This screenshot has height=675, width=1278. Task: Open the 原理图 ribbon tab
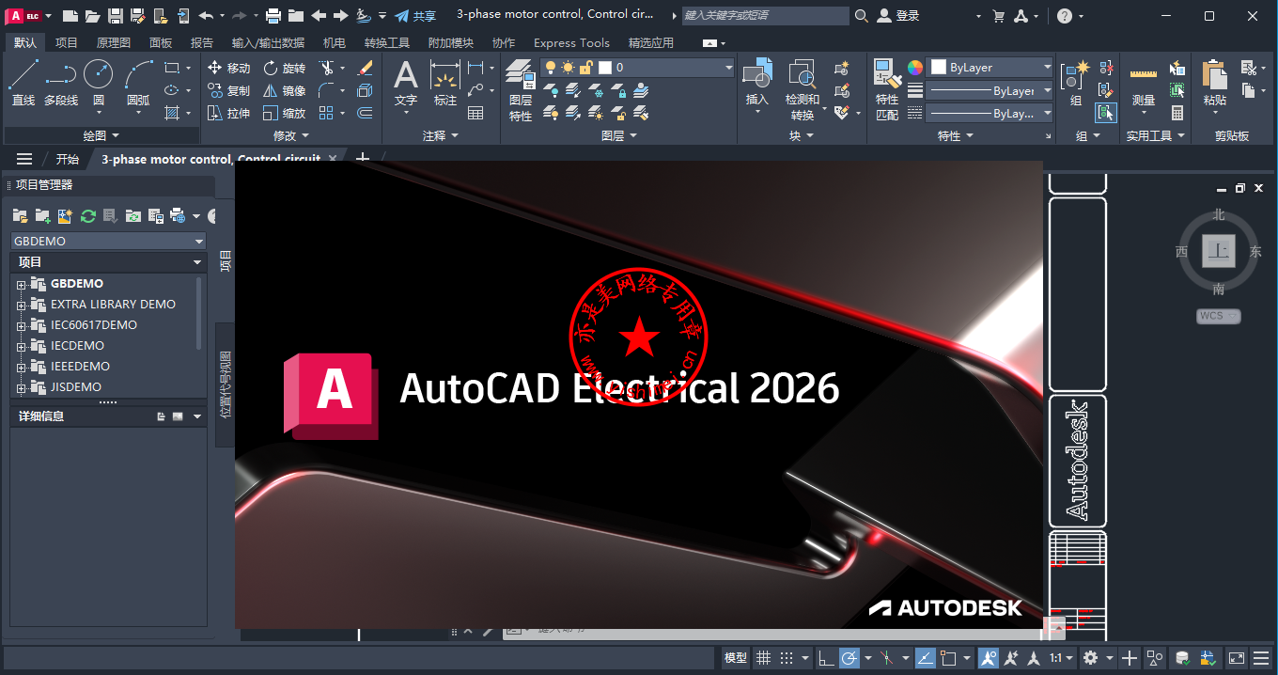114,42
